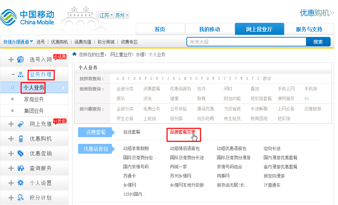338x205 pixels.
Task: Expand 积分计划 with its plus sign
Action: pyautogui.click(x=11, y=198)
